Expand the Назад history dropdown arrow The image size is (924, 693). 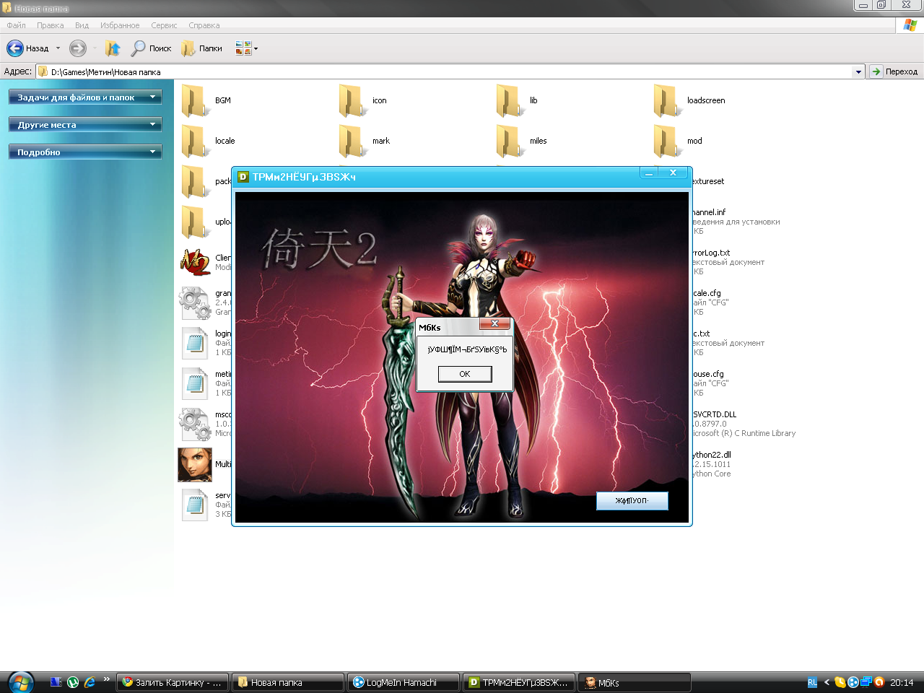pyautogui.click(x=58, y=48)
